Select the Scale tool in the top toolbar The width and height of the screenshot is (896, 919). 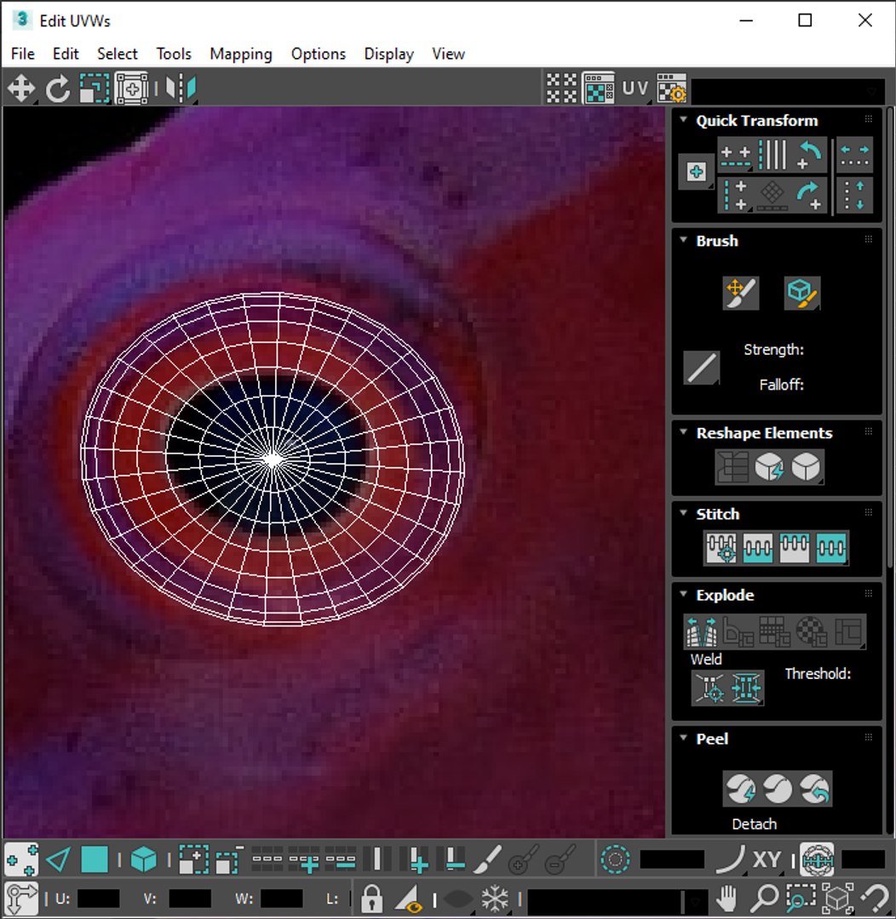(x=94, y=89)
